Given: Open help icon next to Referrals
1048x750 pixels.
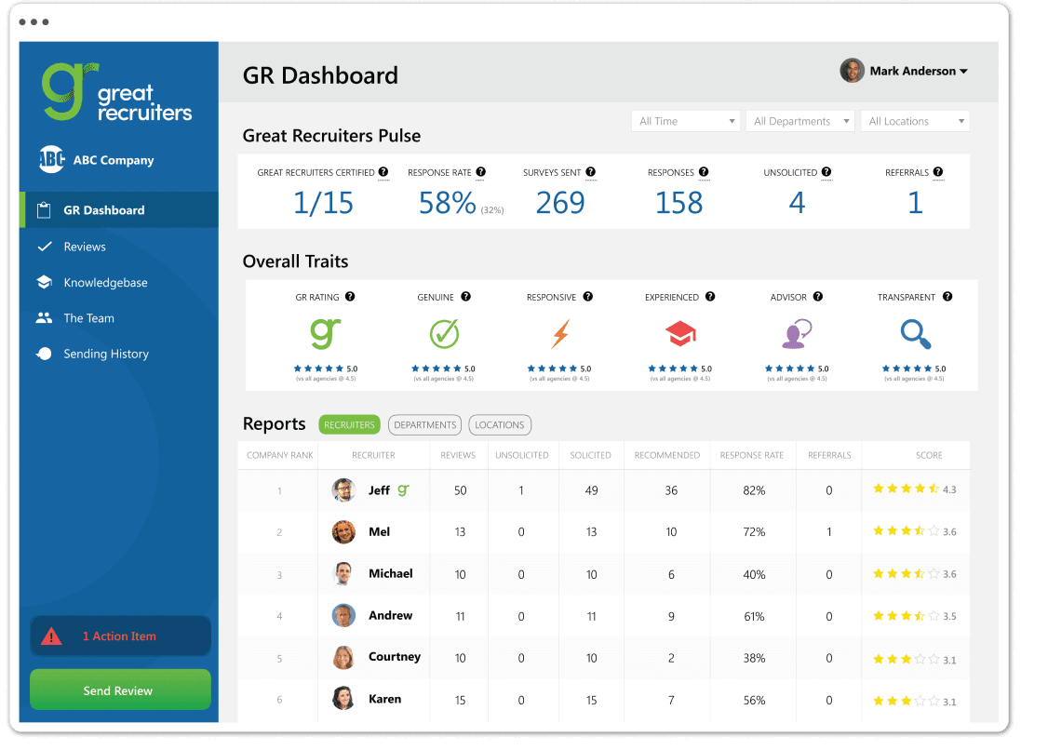Looking at the screenshot, I should [938, 172].
